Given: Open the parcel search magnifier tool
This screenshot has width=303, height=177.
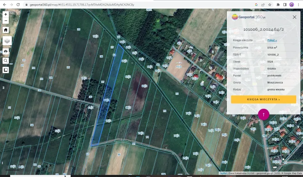Looking at the screenshot, I should [5, 61].
